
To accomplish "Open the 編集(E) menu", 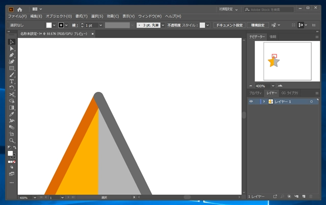I will (x=36, y=16).
